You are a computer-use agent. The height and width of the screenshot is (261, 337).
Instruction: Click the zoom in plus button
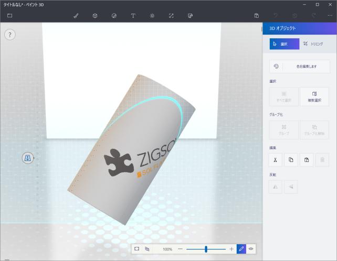231,249
